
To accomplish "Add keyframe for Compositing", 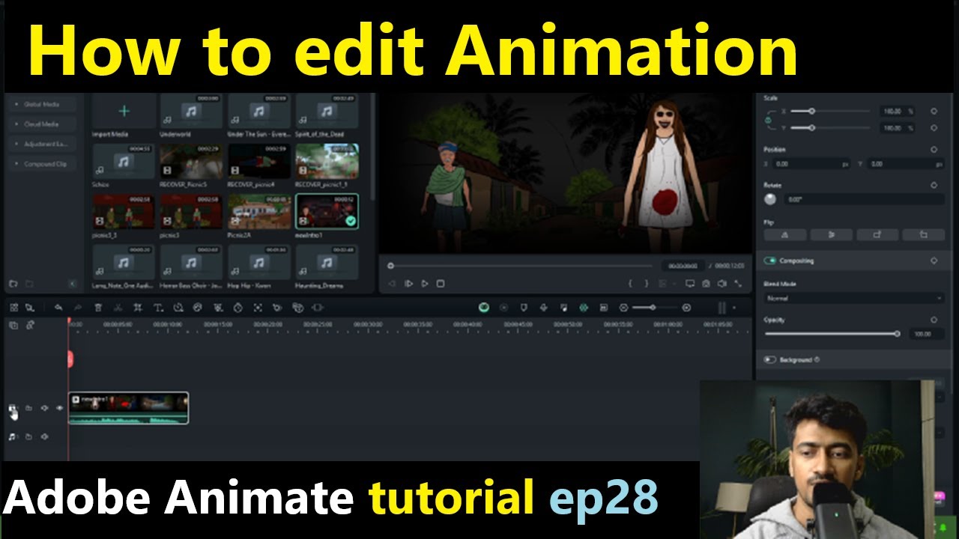I will click(934, 261).
